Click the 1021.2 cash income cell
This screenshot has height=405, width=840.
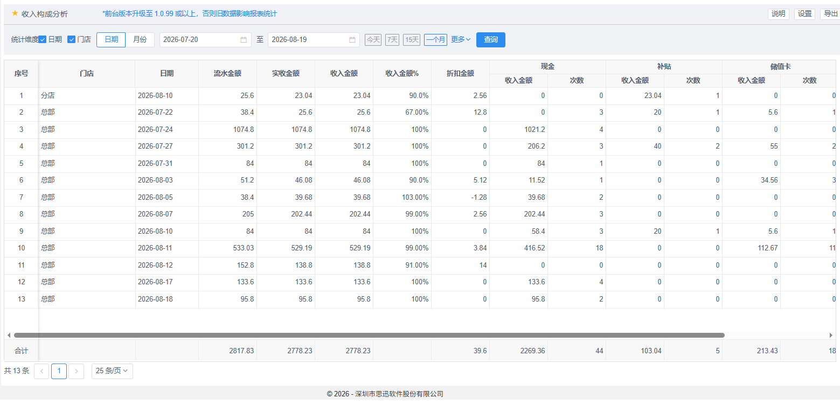click(518, 130)
